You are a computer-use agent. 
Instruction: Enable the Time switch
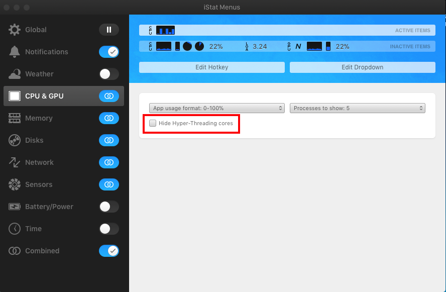[109, 229]
